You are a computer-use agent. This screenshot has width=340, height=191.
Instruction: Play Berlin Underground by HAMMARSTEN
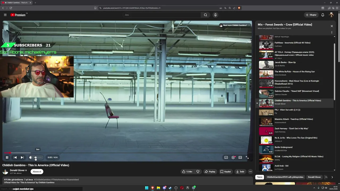click(x=295, y=149)
